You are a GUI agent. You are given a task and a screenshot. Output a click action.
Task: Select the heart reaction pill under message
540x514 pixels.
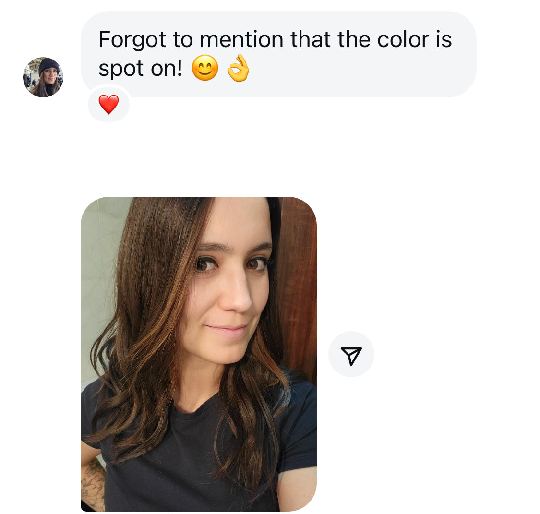tap(109, 104)
